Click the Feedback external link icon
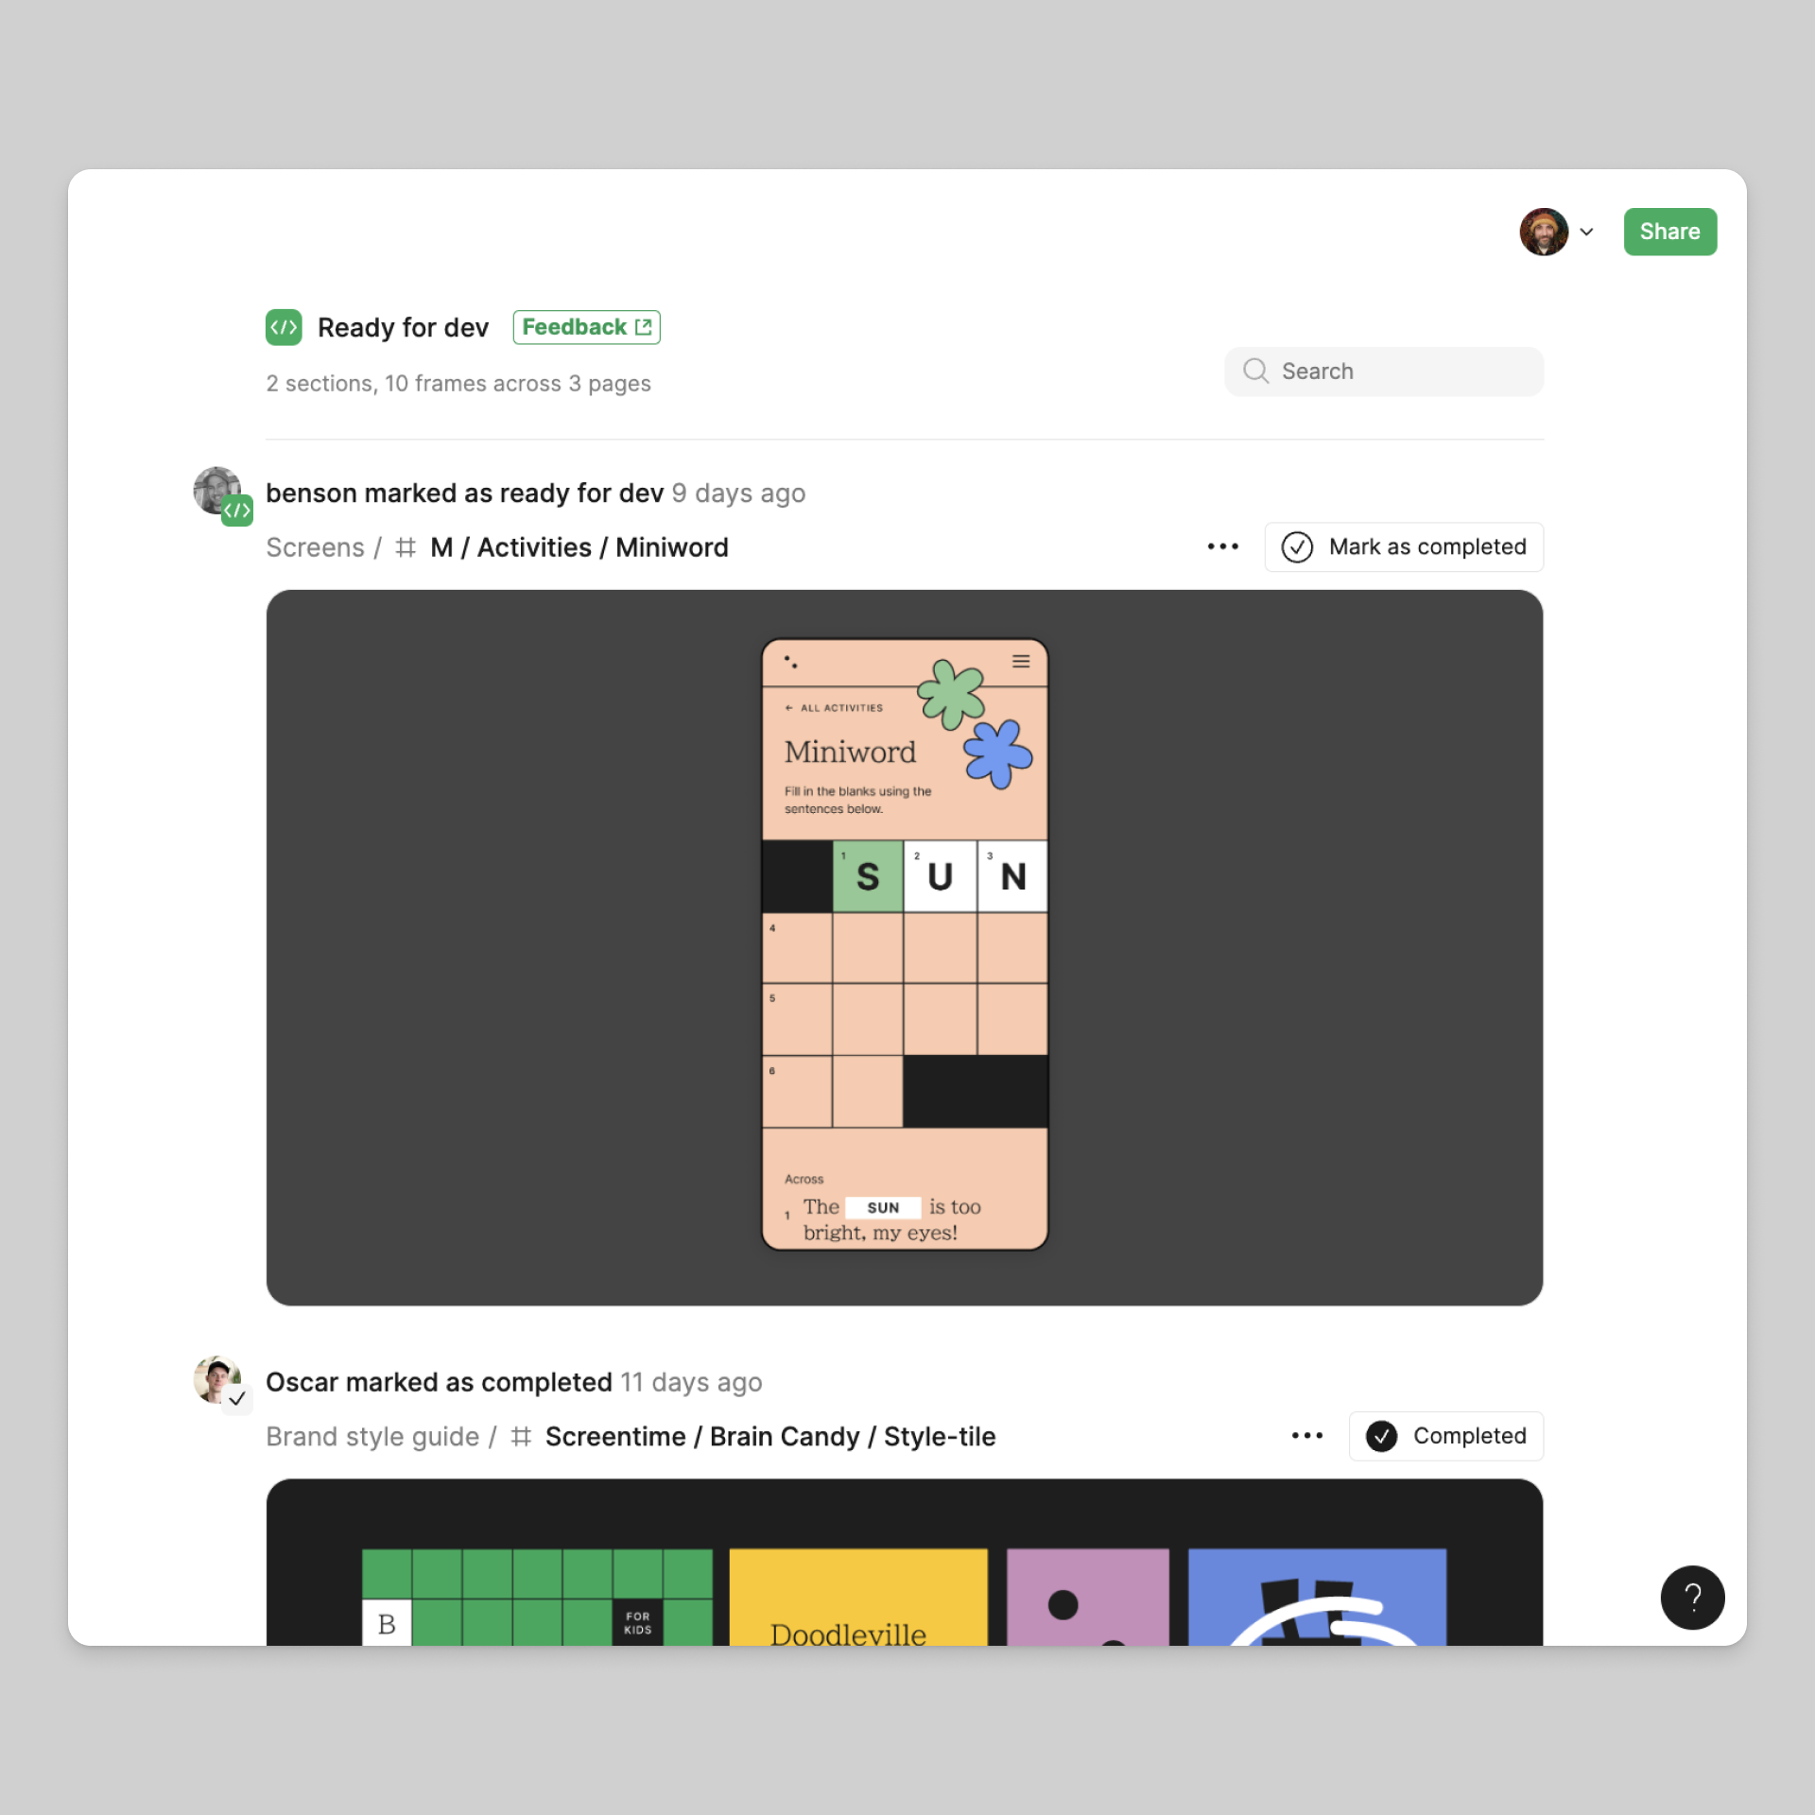The width and height of the screenshot is (1815, 1815). pos(642,326)
